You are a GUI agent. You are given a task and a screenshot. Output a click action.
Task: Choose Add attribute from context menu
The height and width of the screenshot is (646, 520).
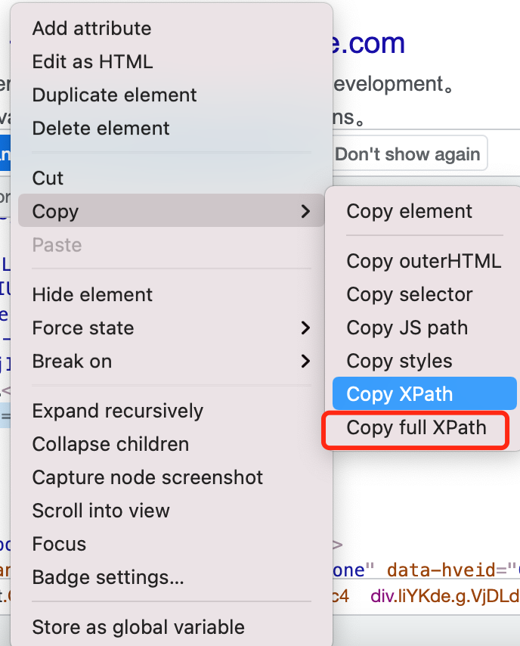(91, 29)
